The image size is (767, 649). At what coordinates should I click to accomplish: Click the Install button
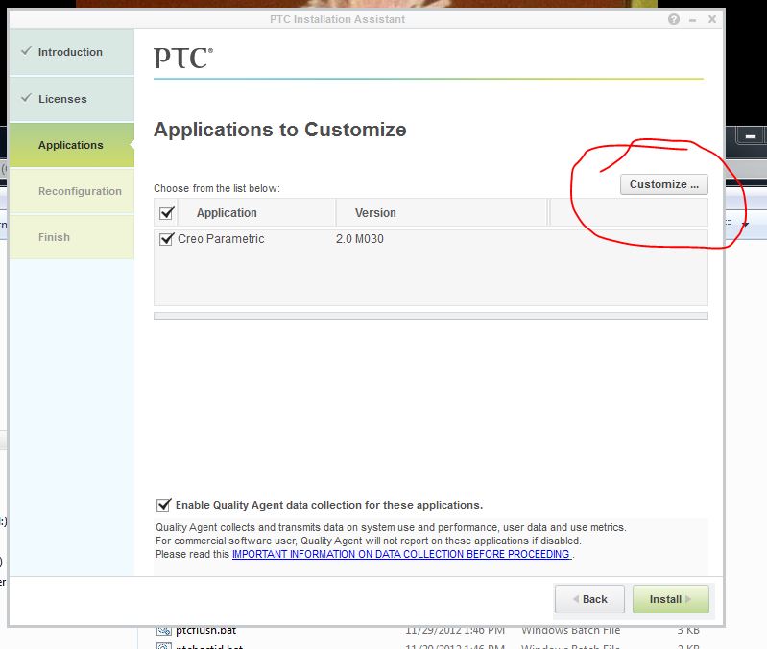[x=670, y=599]
